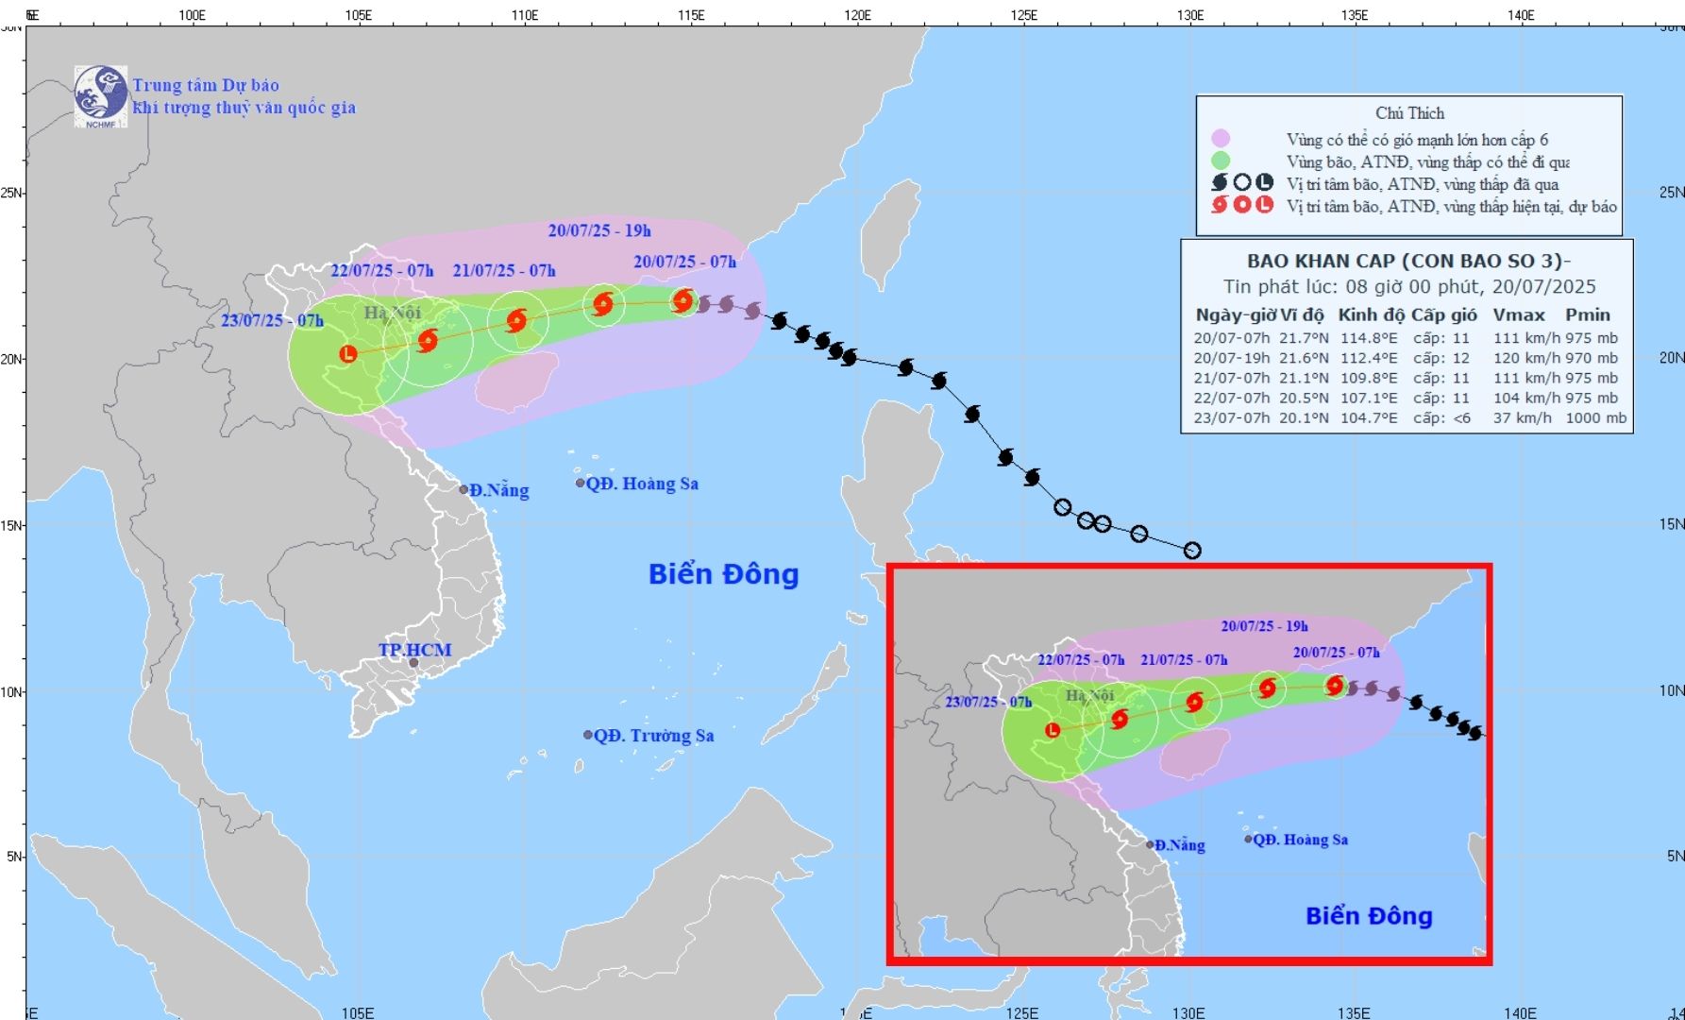This screenshot has width=1685, height=1020.
Task: Select the 20/07-19h row in forecast table
Action: [x=1407, y=358]
